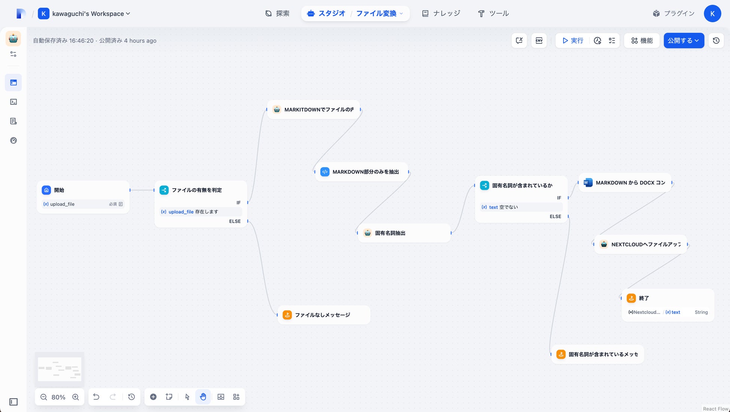Image resolution: width=730 pixels, height=412 pixels.
Task: Open the ツール tab
Action: point(493,13)
